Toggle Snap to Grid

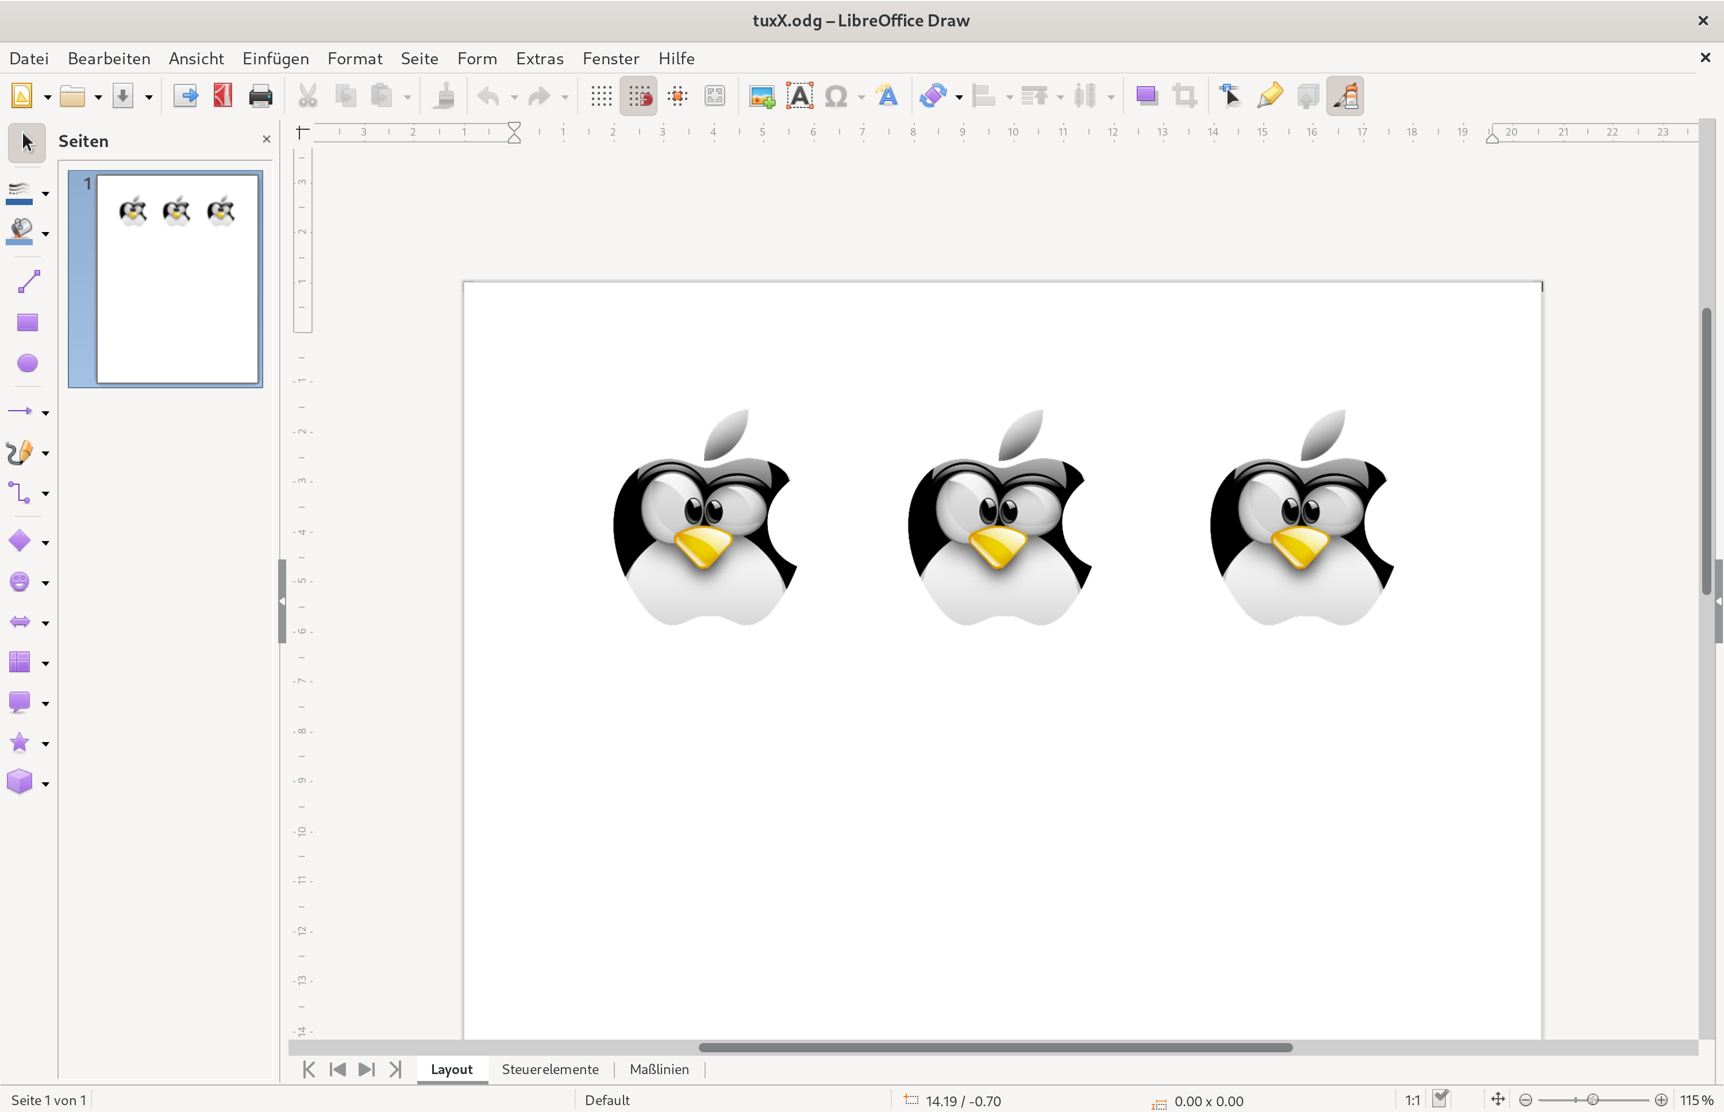point(638,96)
